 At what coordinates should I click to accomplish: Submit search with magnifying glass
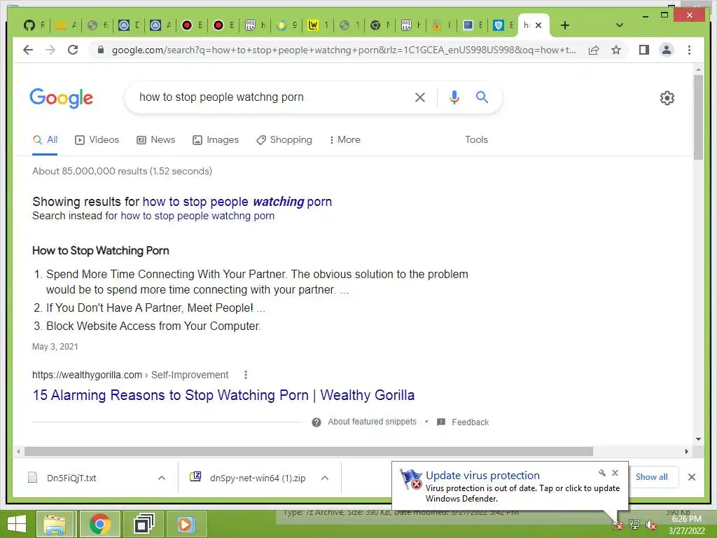click(x=482, y=97)
